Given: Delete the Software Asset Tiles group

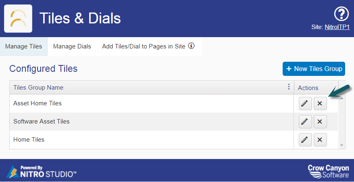Looking at the screenshot, I should [320, 121].
